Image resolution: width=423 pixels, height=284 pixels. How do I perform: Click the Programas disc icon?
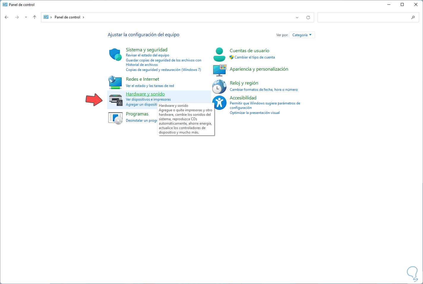pyautogui.click(x=115, y=118)
